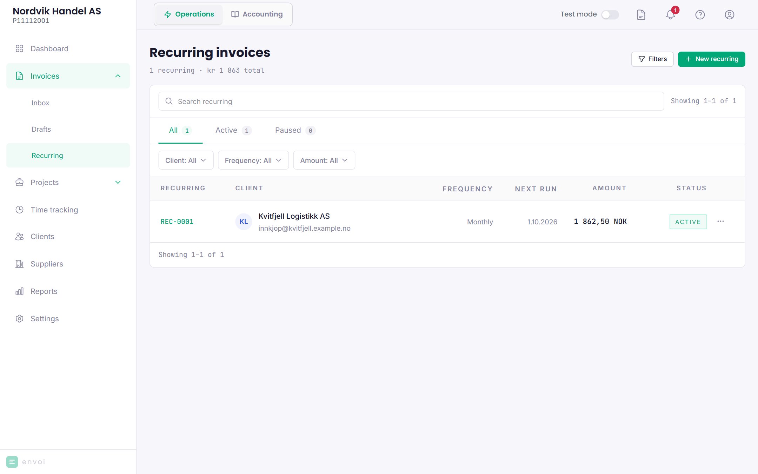Open the document icon in top bar

coord(641,15)
